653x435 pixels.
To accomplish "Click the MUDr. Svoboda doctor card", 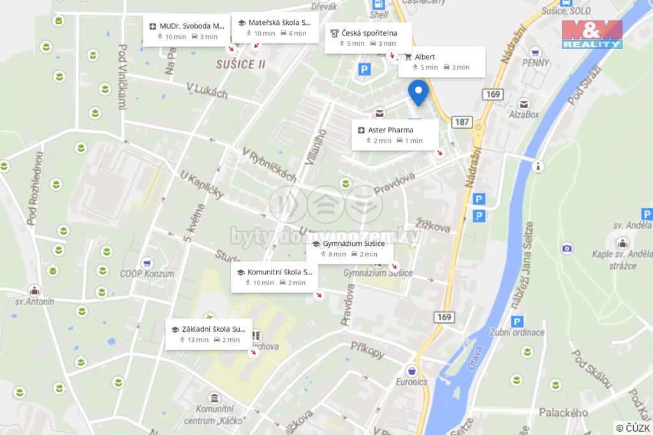I will (x=187, y=31).
